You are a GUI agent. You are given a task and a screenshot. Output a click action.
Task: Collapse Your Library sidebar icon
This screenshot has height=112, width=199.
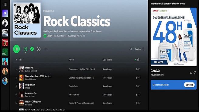pyautogui.click(x=5, y=5)
